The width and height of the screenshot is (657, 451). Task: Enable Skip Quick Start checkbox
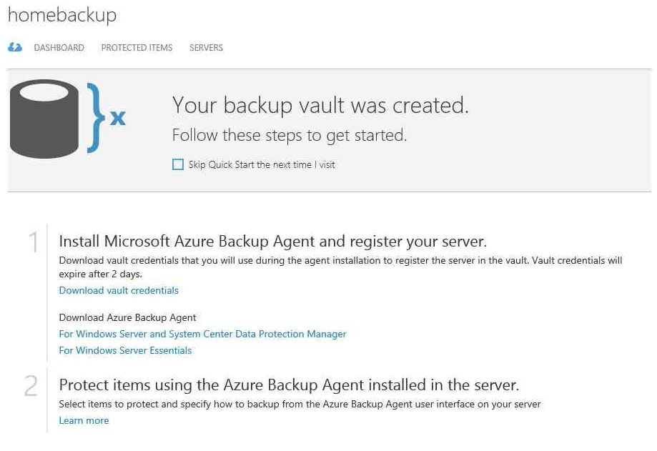pos(178,164)
